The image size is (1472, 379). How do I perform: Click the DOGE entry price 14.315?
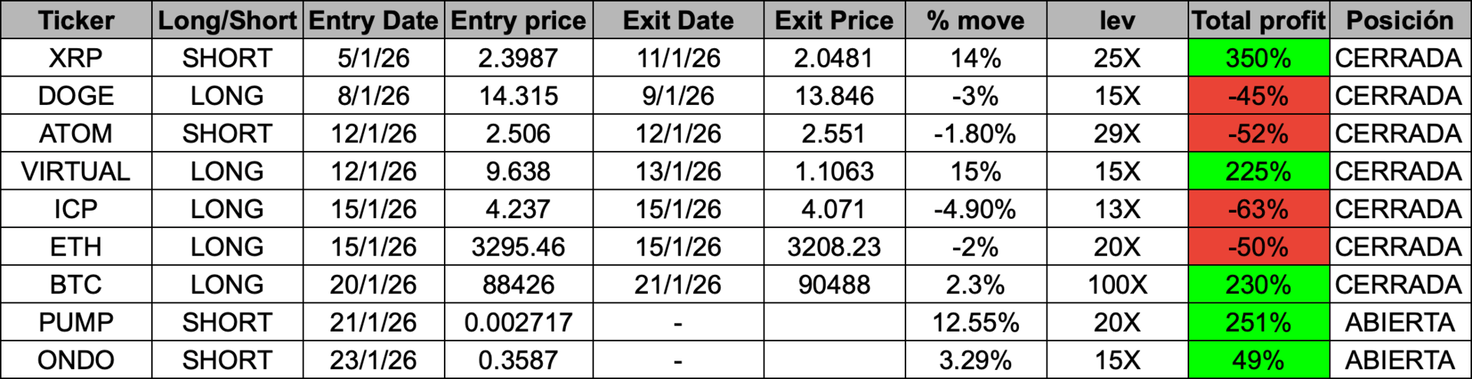tap(518, 96)
